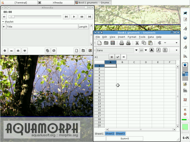
Task: Open web browser globe panel launcher
Action: (185, 38)
